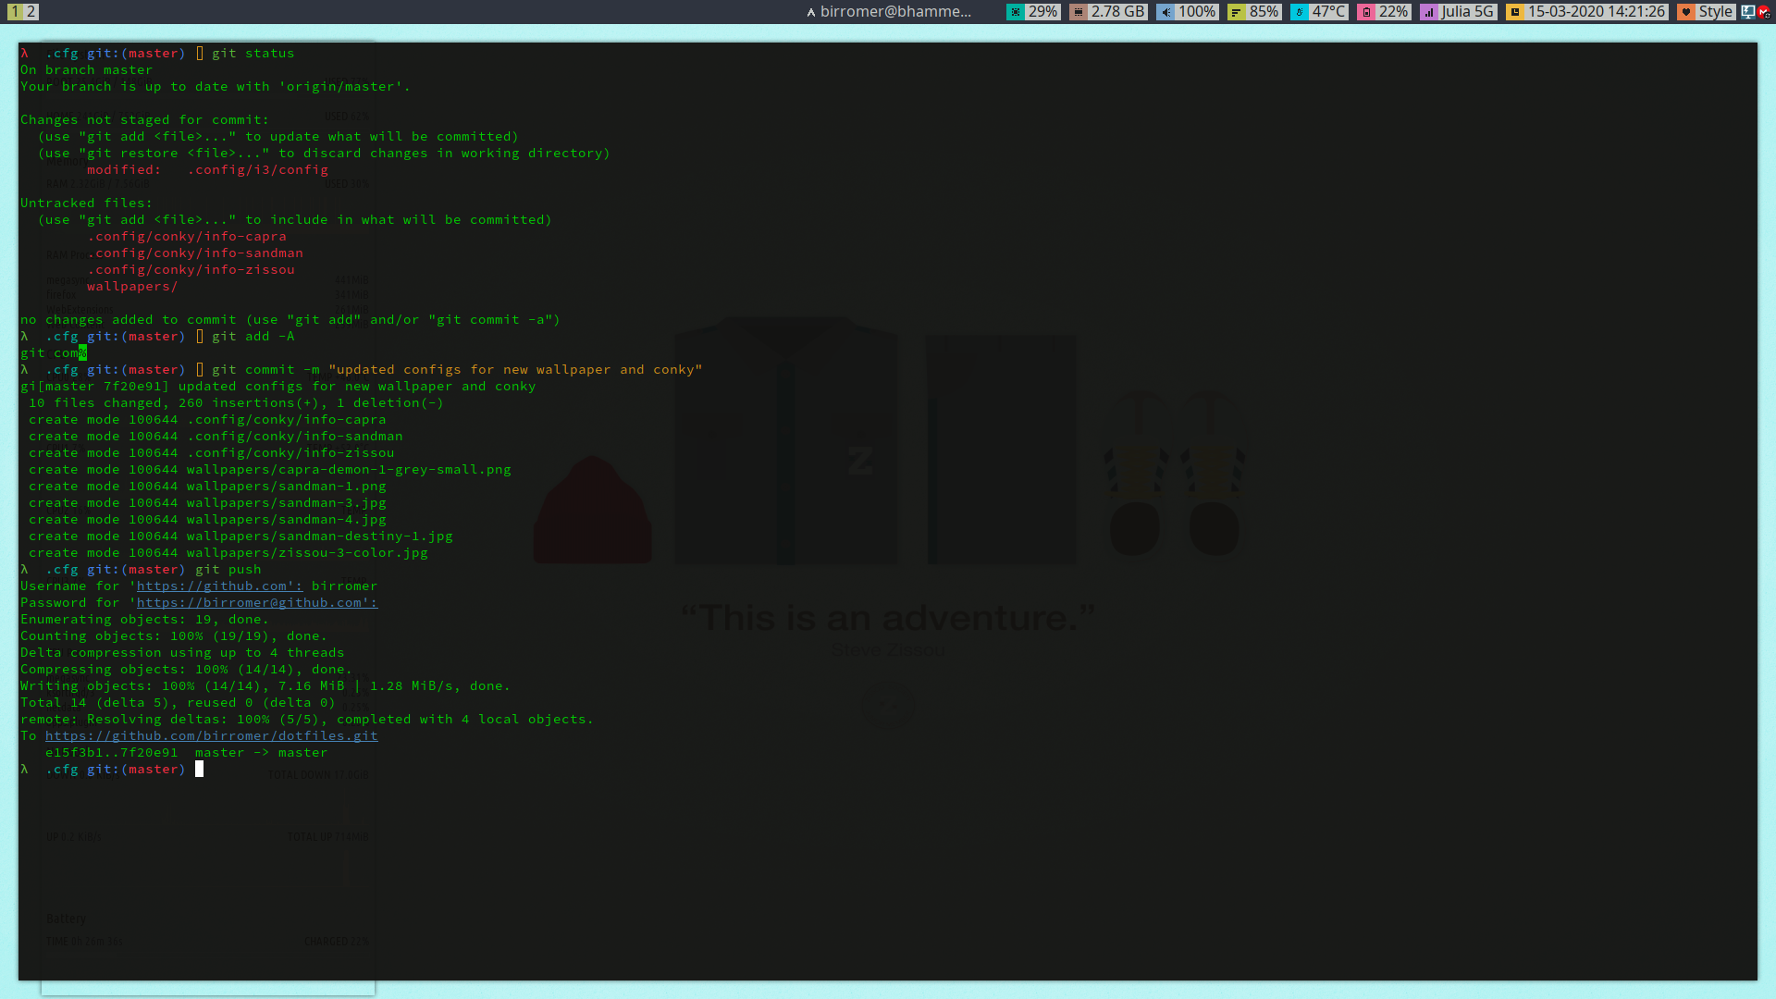Click the date and time display
Image resolution: width=1776 pixels, height=999 pixels.
click(x=1596, y=12)
